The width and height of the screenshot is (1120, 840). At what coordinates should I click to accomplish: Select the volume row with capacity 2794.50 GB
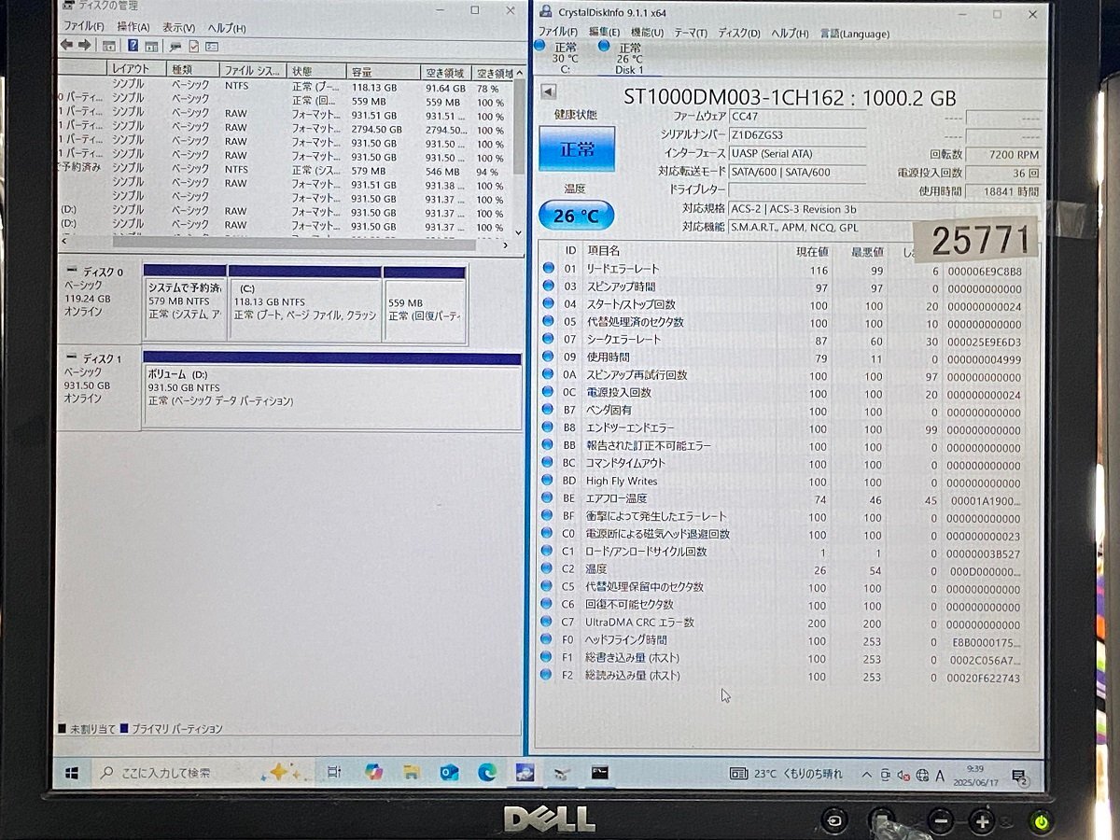(x=285, y=130)
